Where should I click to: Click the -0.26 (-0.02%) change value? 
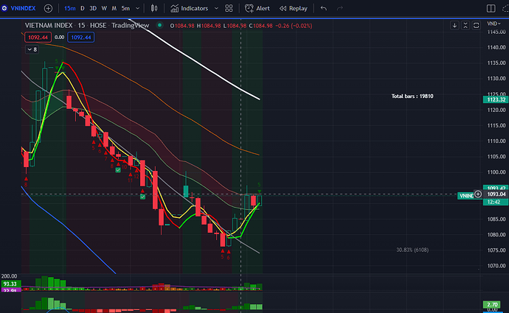coord(294,26)
